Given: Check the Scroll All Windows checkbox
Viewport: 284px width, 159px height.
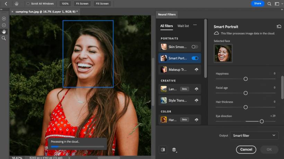Looking at the screenshot, I should click(28, 3).
